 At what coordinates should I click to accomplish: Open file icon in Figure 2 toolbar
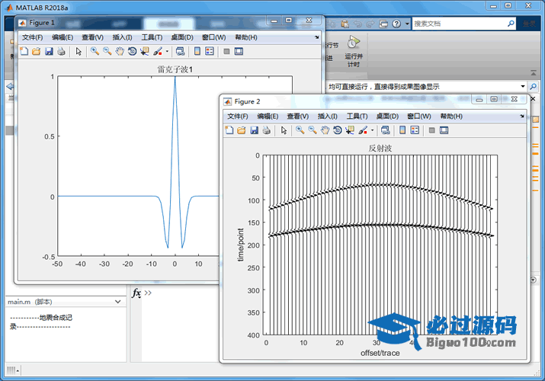(241, 130)
